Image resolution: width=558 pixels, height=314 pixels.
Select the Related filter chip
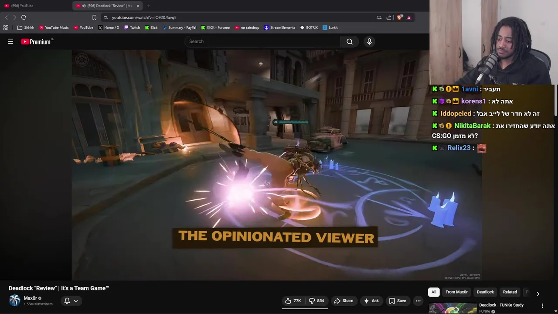pos(510,292)
